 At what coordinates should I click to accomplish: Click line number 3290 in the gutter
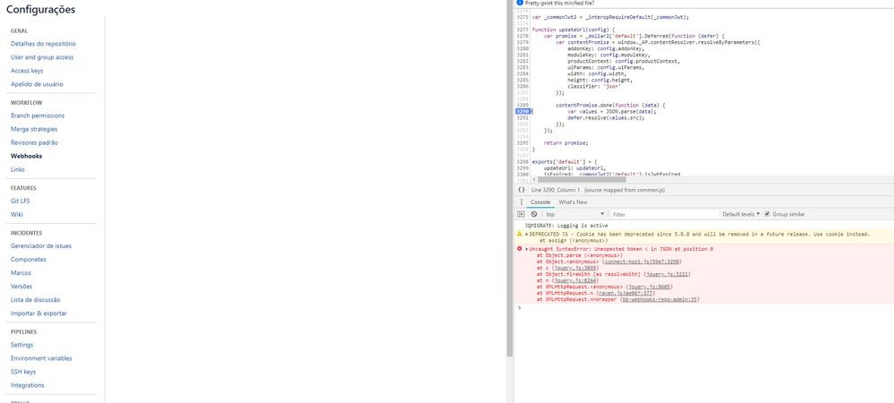(523, 111)
